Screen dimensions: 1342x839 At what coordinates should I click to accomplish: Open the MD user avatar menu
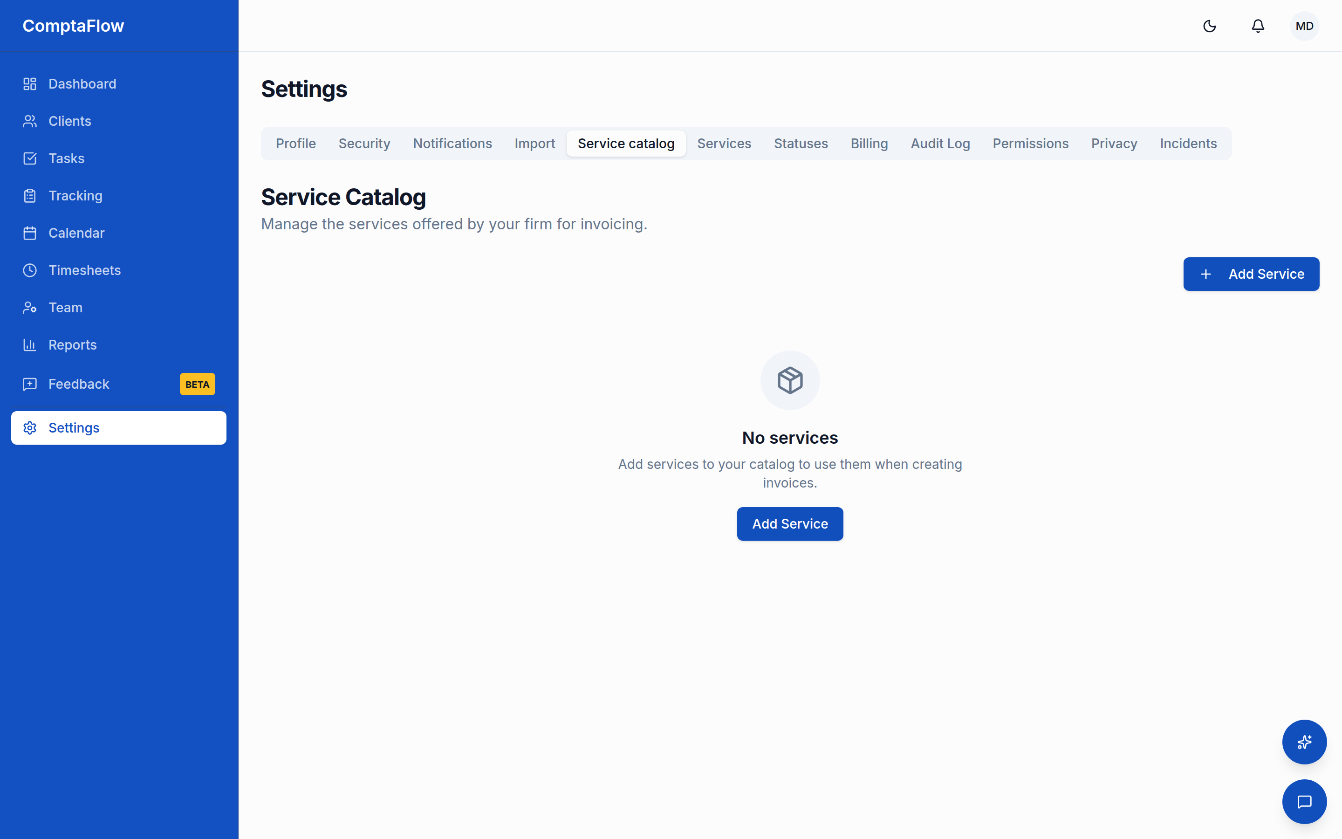pyautogui.click(x=1304, y=26)
